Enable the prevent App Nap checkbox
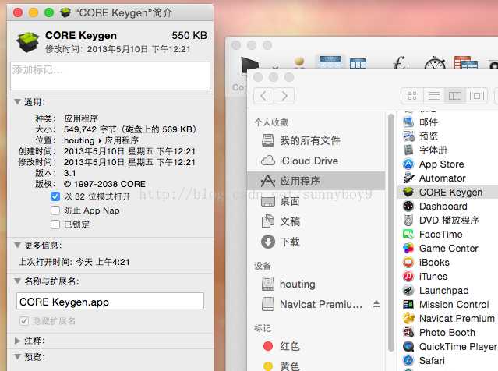 tap(55, 210)
